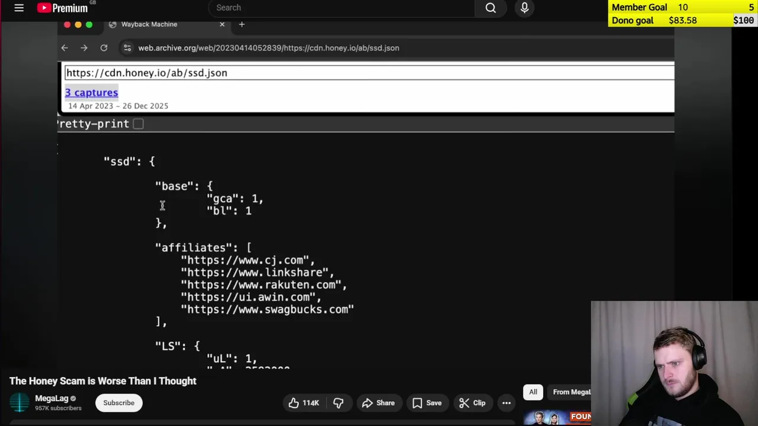Click the web.archive.org address bar URL

point(269,48)
